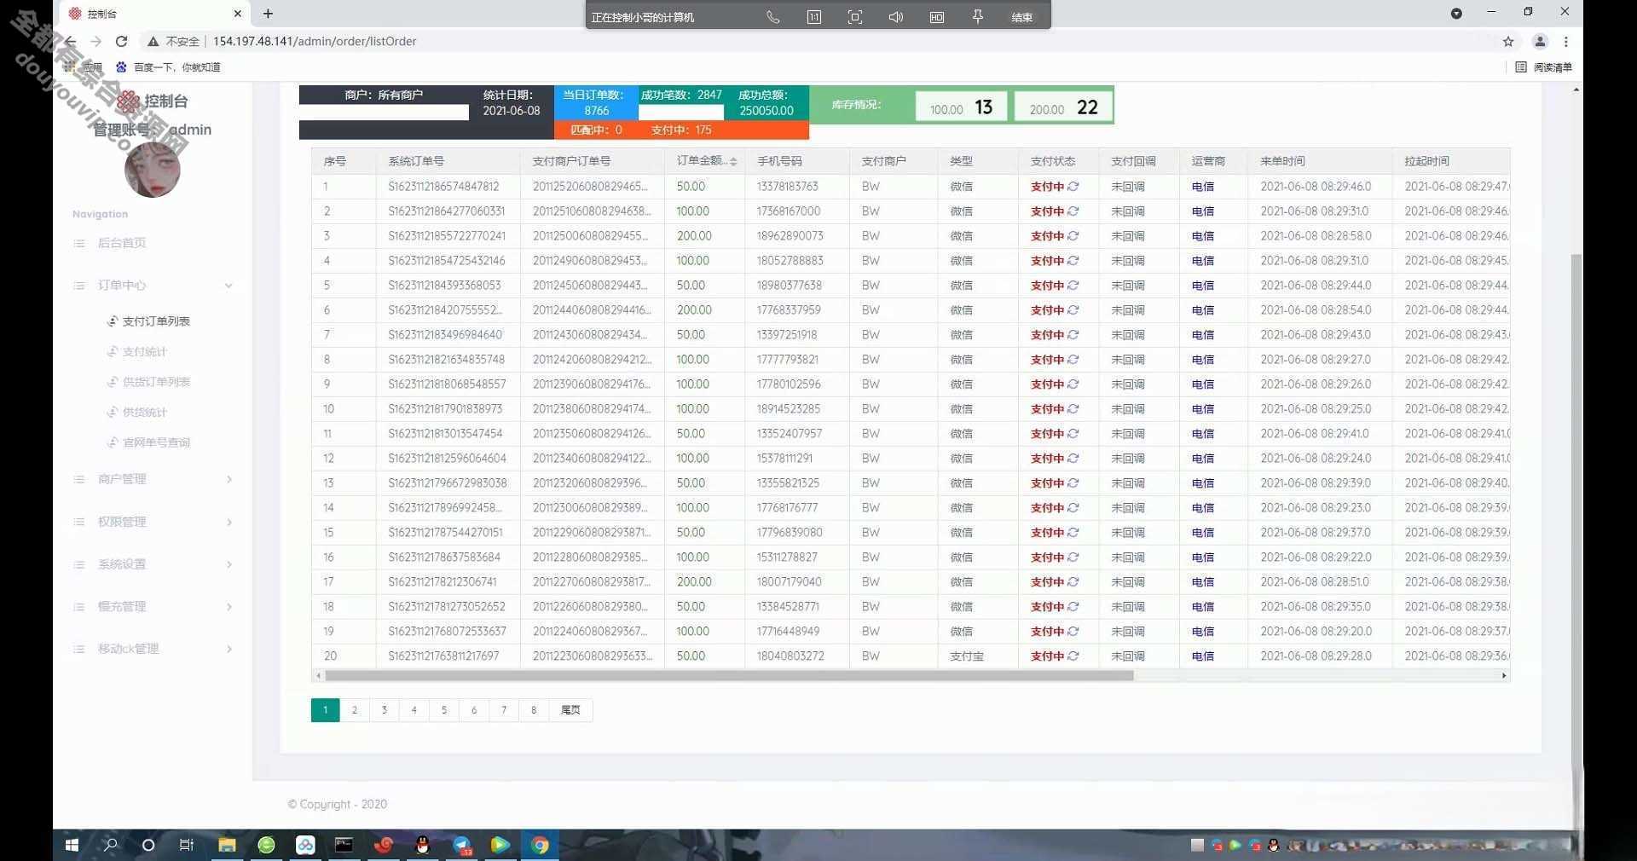Click phone number 18962890073
Screen dimensions: 1637x861
pos(790,235)
